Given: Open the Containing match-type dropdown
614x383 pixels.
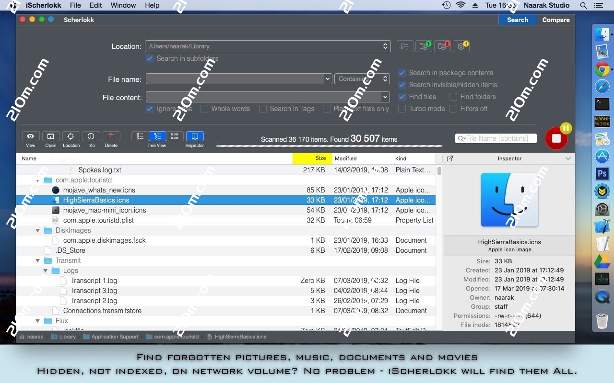Looking at the screenshot, I should [362, 79].
